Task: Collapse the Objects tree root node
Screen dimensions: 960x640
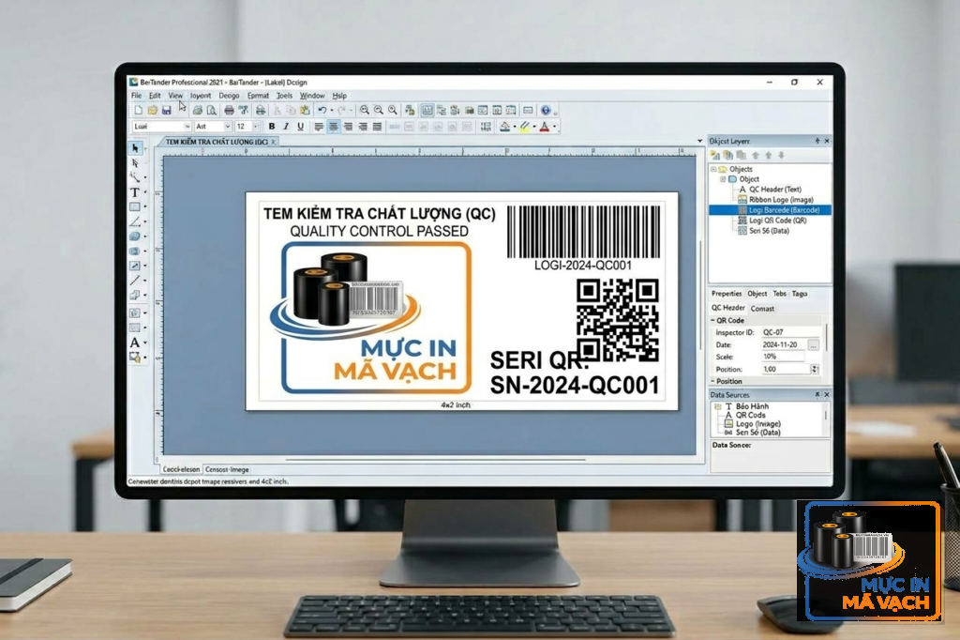Action: (713, 169)
